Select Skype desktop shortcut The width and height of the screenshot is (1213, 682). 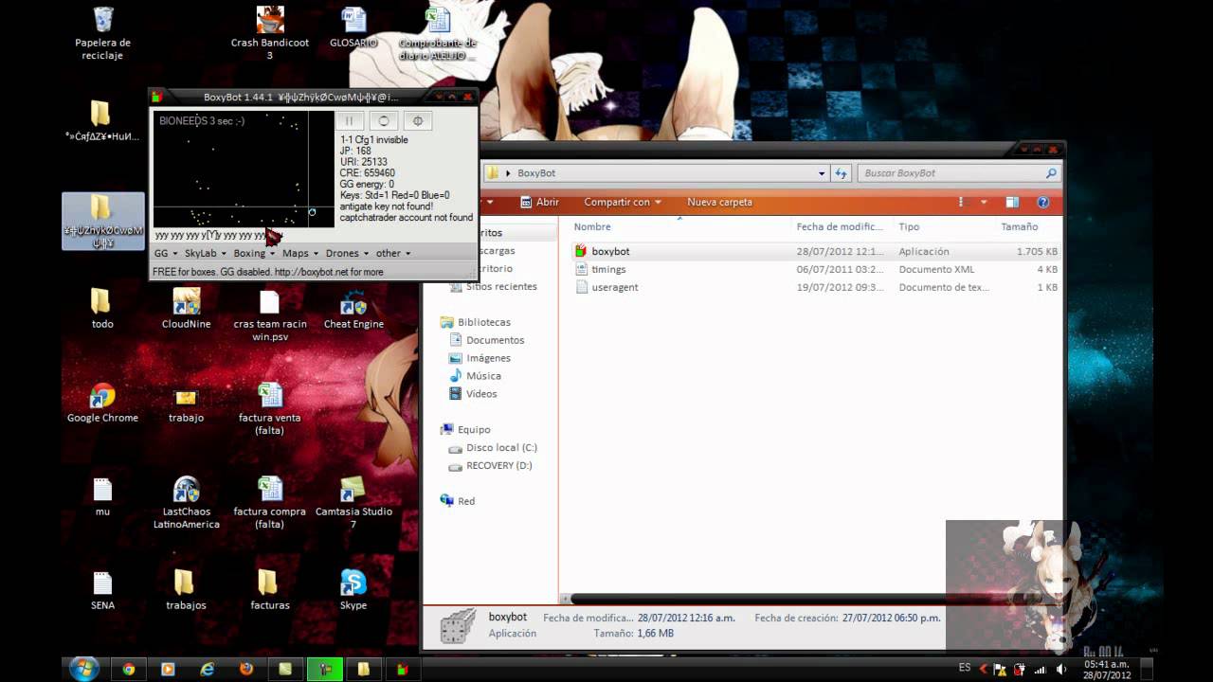pyautogui.click(x=353, y=589)
